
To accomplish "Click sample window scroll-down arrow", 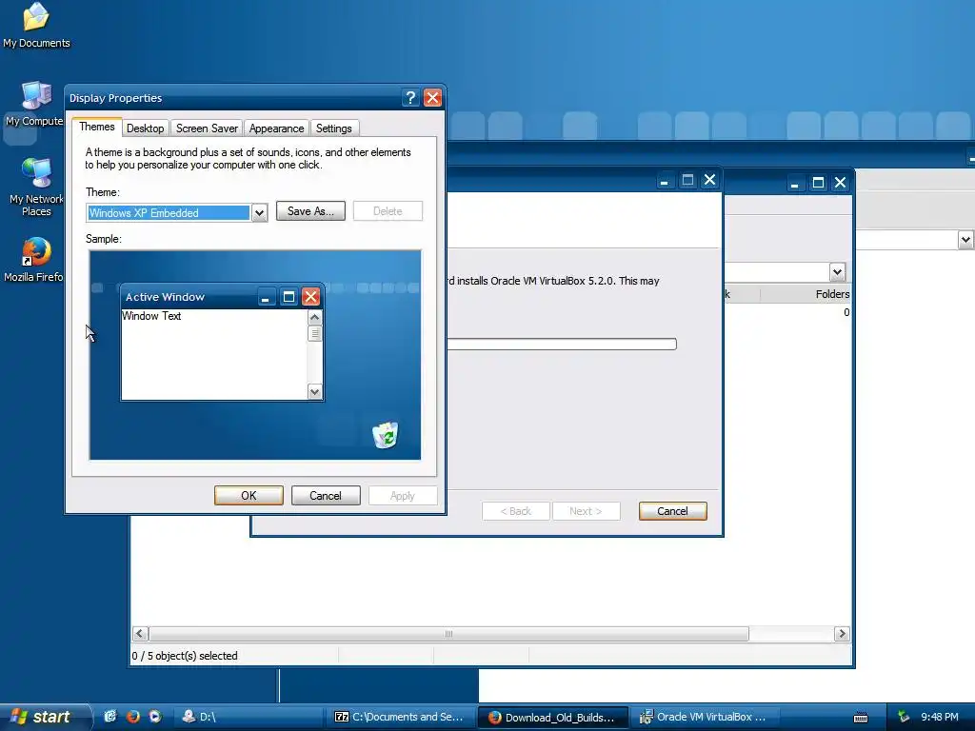I will click(x=314, y=391).
